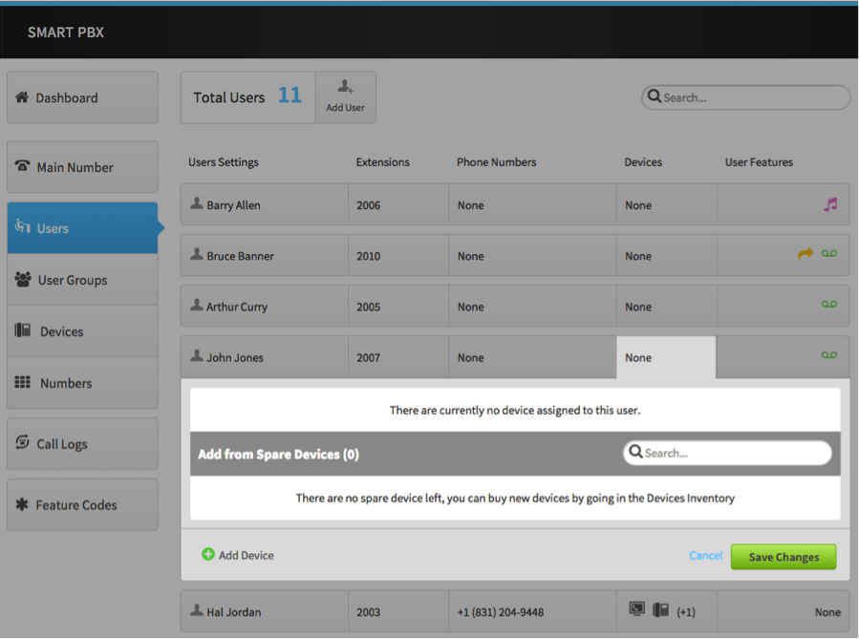The image size is (859, 639).
Task: Open the Main Number section
Action: tap(82, 167)
